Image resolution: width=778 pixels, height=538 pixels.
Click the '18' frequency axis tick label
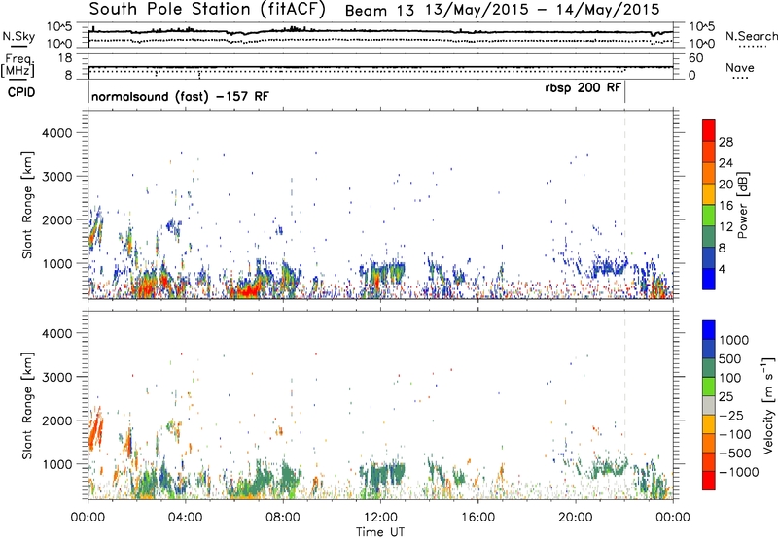[65, 58]
